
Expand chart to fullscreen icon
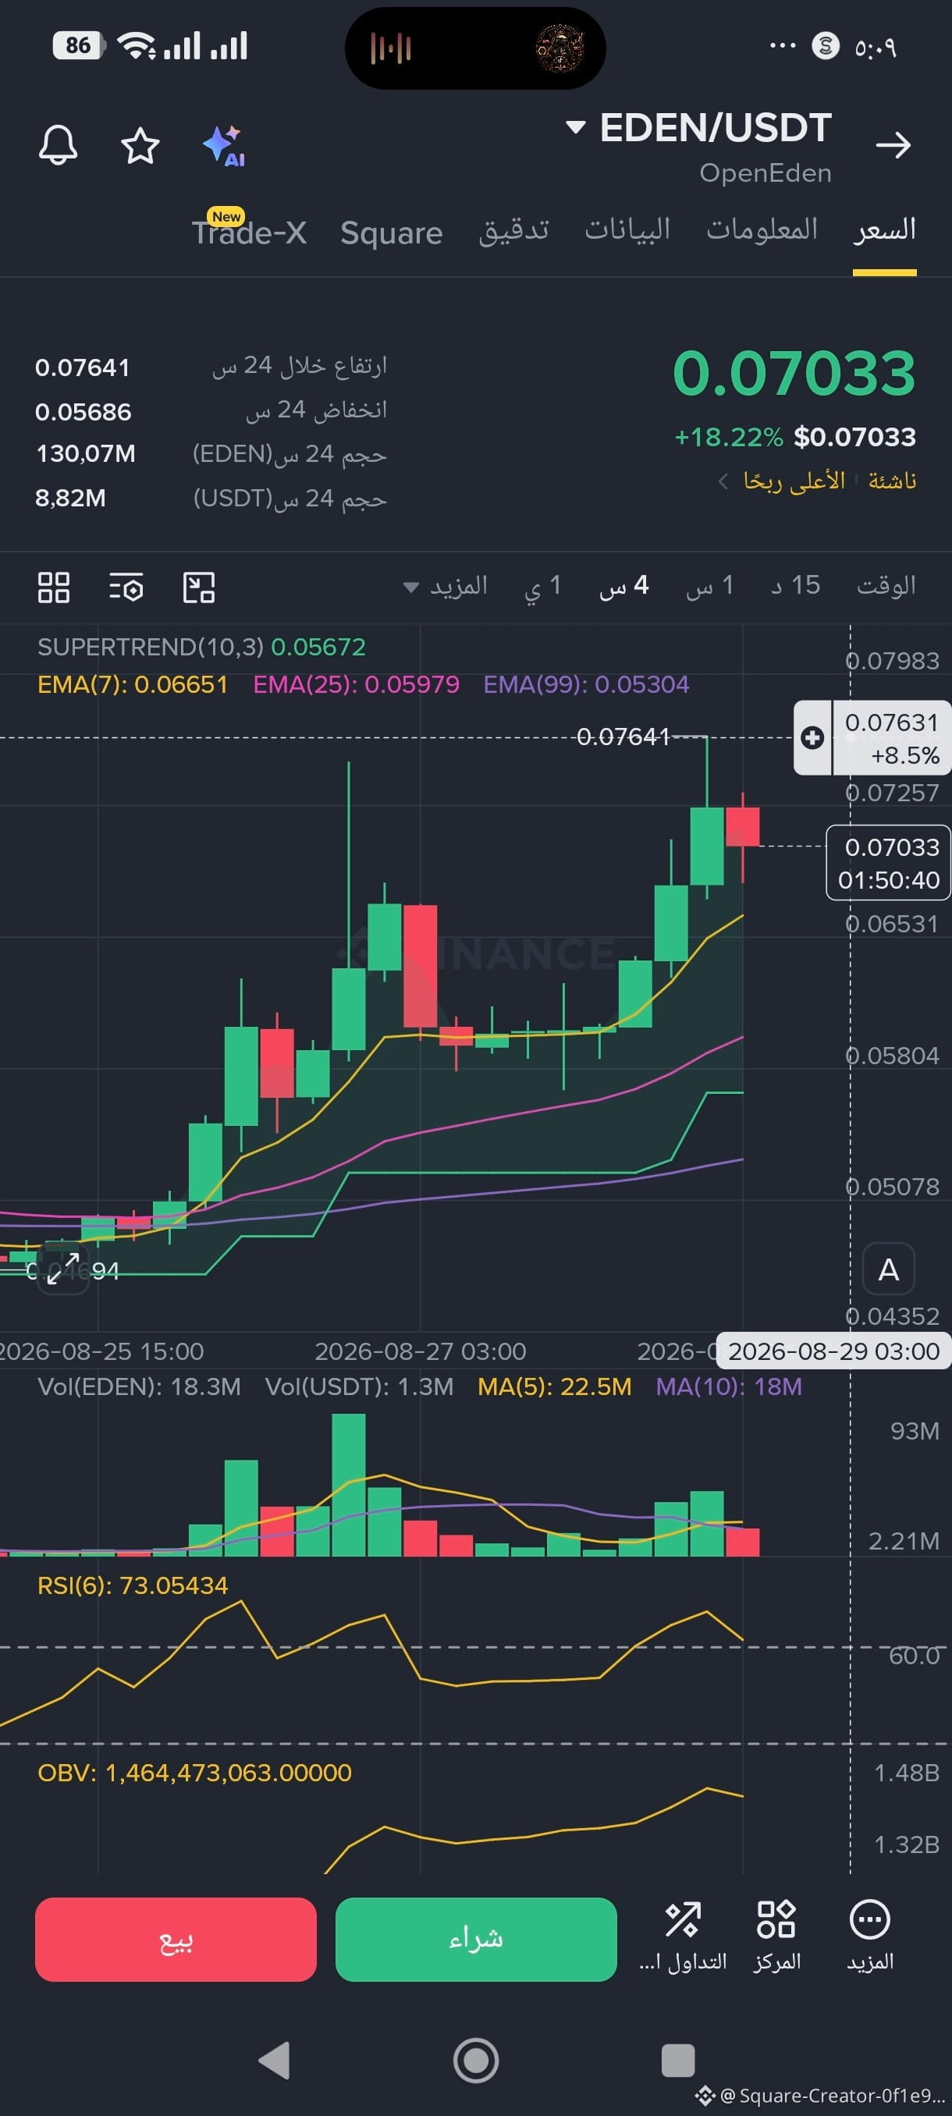63,1269
